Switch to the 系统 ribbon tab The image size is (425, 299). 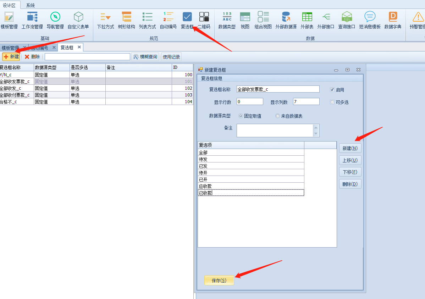click(31, 5)
